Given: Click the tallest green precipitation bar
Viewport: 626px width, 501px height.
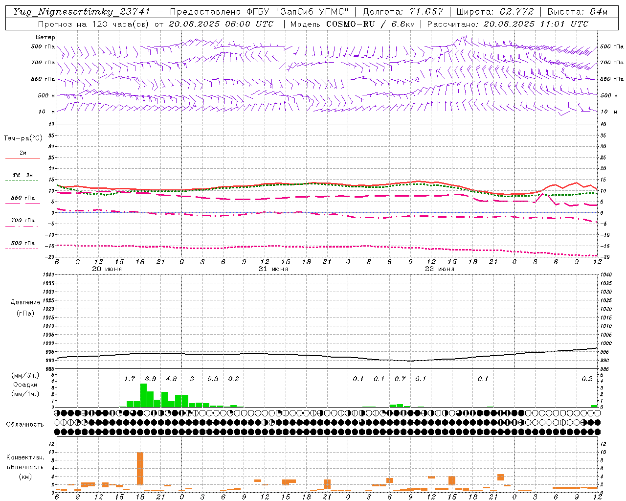Looking at the screenshot, I should coord(143,395).
